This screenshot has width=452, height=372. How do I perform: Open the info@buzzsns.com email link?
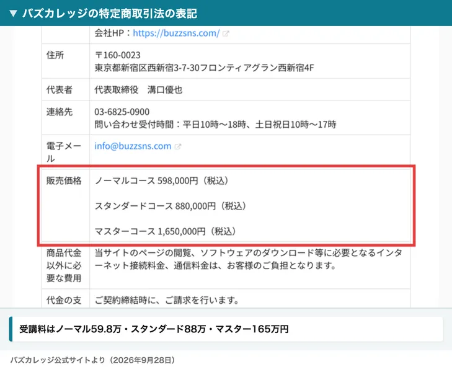pyautogui.click(x=133, y=146)
